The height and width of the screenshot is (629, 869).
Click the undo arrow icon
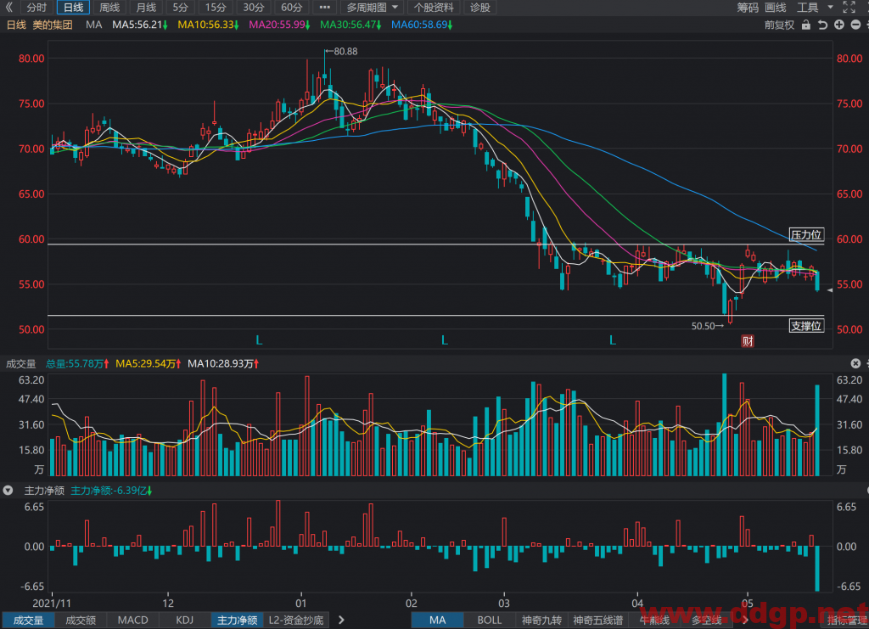[823, 25]
